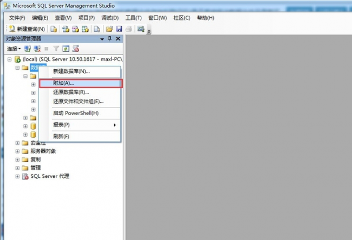
Task: Open a new Database Engine query
Action: point(54,29)
